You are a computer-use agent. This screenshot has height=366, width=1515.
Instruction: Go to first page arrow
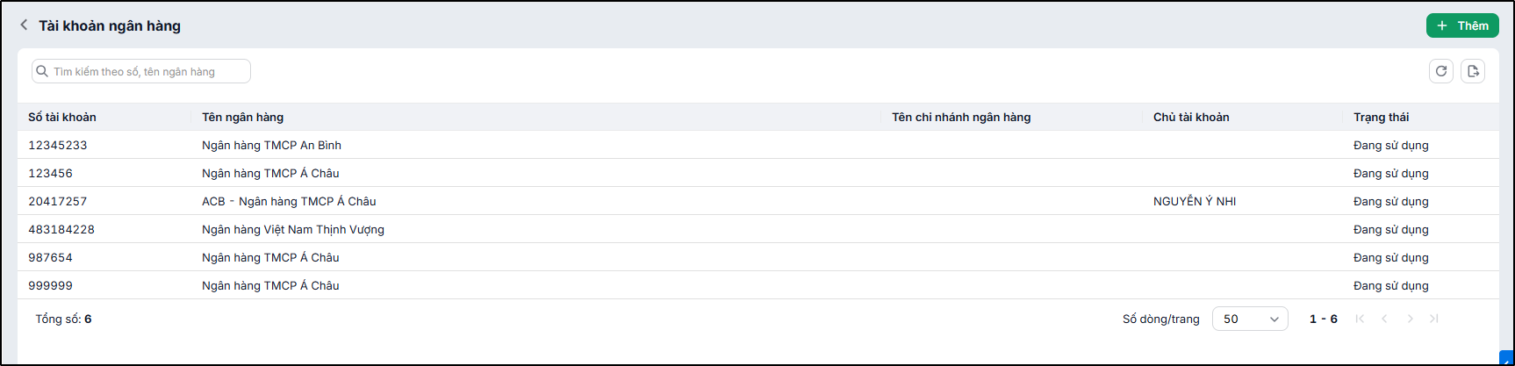pos(1360,319)
